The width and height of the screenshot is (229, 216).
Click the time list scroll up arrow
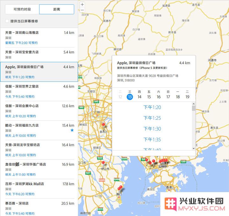(194, 104)
